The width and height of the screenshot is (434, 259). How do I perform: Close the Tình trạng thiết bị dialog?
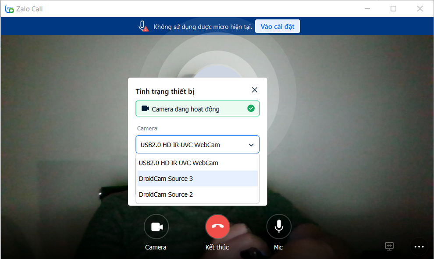255,90
